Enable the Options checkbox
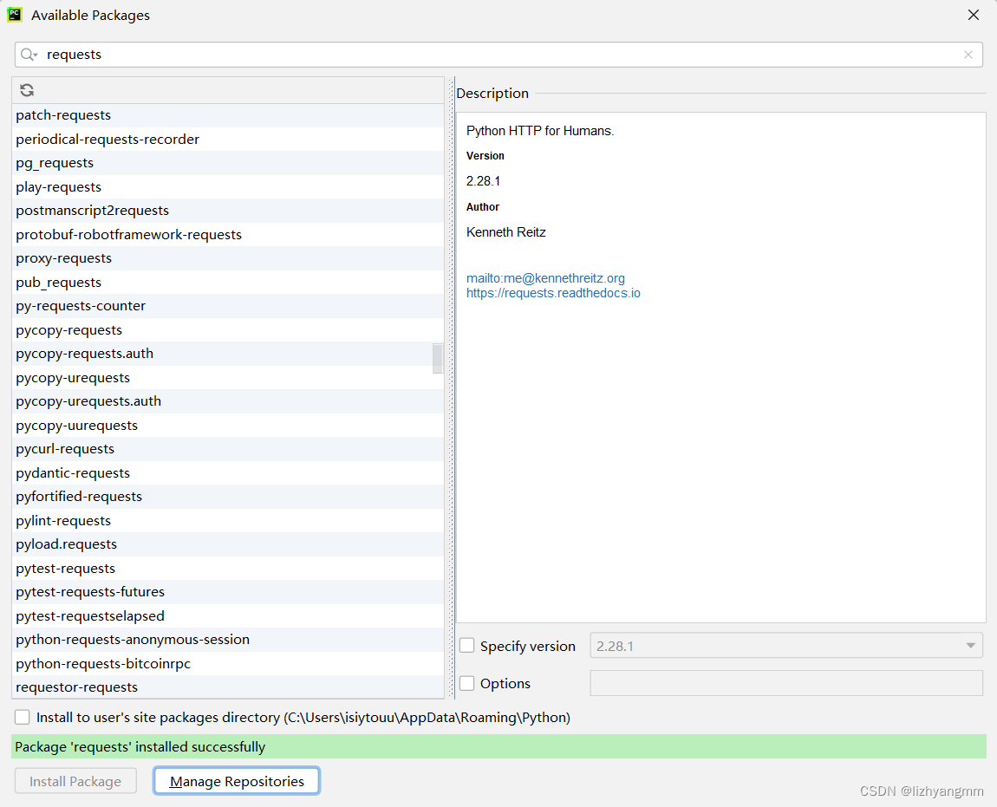Viewport: 997px width, 807px height. [467, 683]
